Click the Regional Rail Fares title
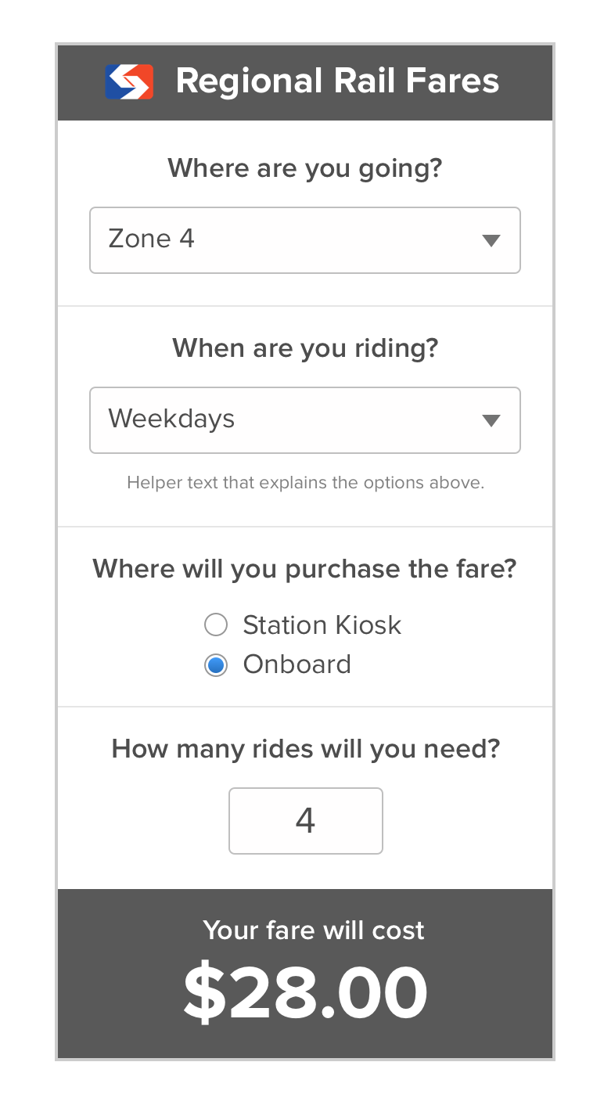The image size is (604, 1116). 339,81
